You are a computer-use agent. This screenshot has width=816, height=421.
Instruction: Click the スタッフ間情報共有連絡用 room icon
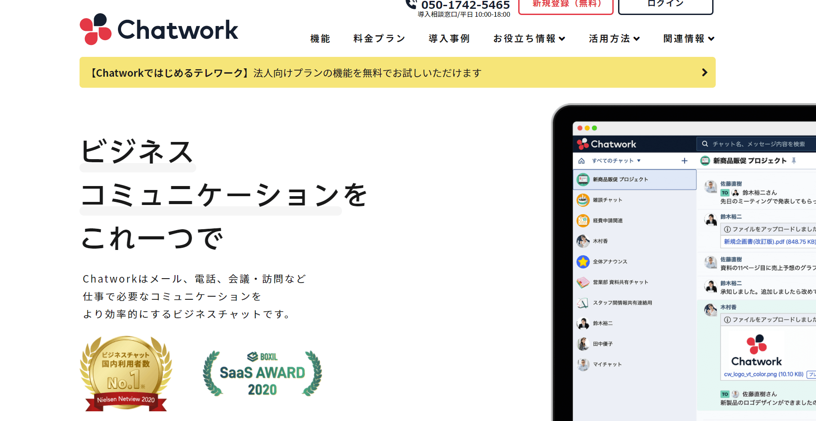tap(583, 303)
